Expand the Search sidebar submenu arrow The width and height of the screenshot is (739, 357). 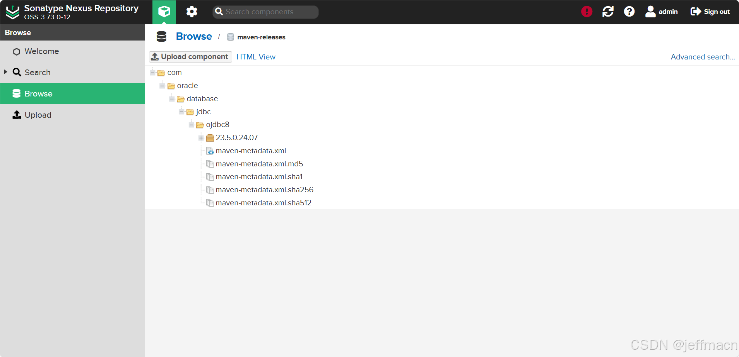(x=5, y=72)
